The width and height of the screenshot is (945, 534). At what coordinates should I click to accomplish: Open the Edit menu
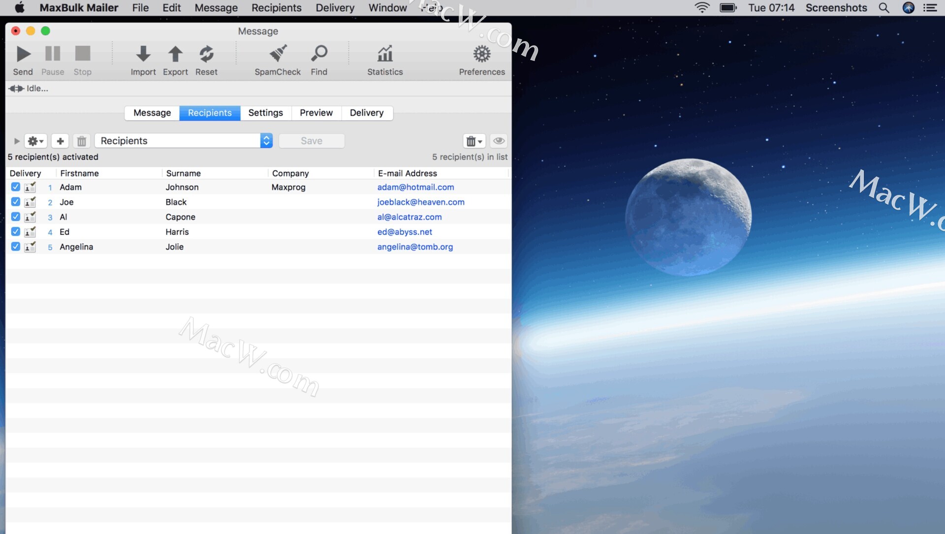[172, 8]
